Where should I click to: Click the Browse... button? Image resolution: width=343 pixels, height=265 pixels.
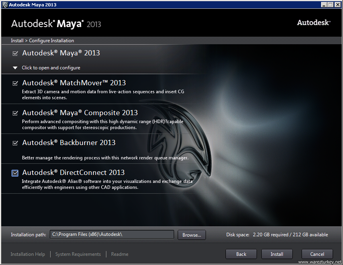192,235
